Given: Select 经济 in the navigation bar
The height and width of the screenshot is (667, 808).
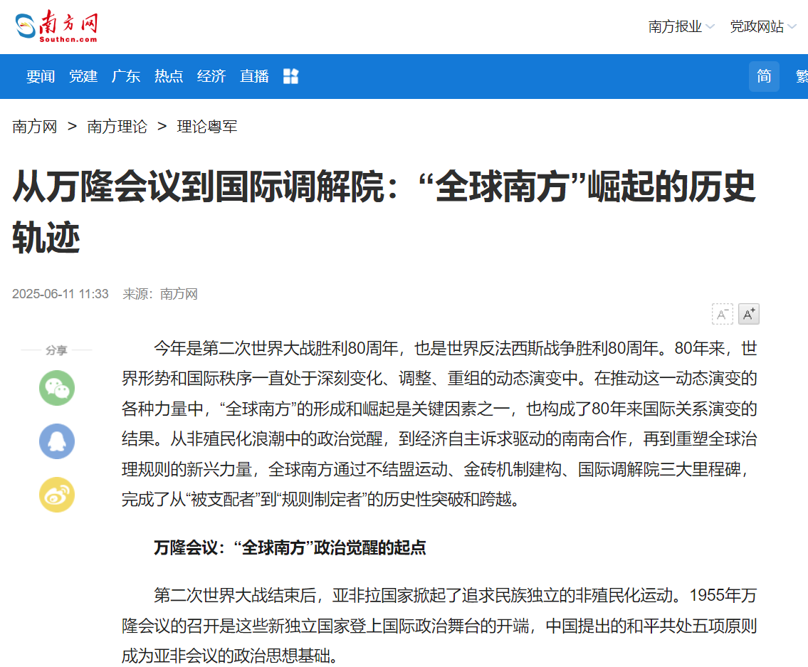Looking at the screenshot, I should coord(211,76).
